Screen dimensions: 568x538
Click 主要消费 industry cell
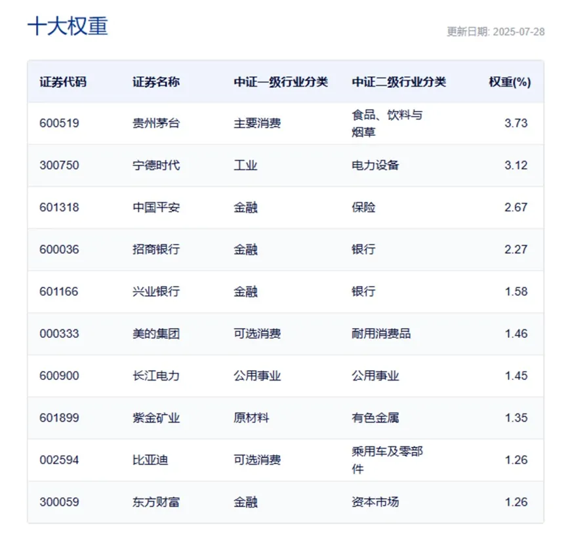click(x=257, y=123)
